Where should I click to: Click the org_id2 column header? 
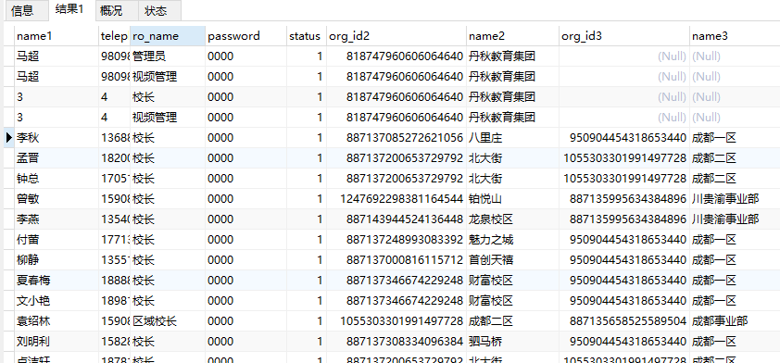pyautogui.click(x=396, y=36)
